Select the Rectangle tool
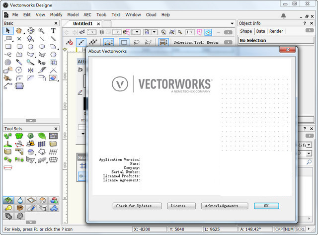Screen dimensions: 318x235 pos(8,47)
